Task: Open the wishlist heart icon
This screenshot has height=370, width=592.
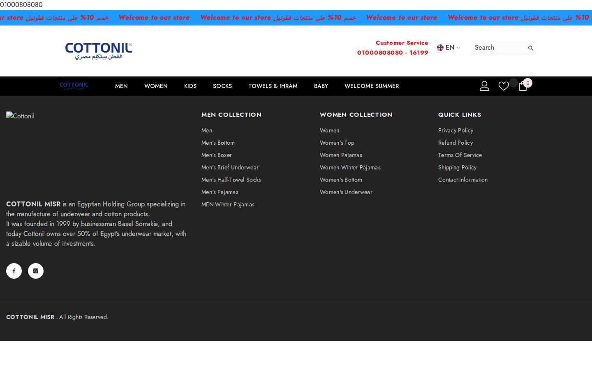Action: pos(504,86)
